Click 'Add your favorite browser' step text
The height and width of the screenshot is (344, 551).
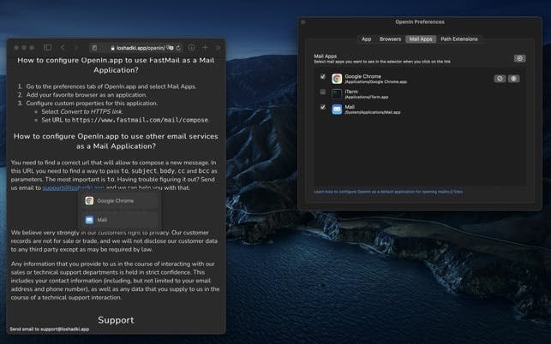point(87,95)
